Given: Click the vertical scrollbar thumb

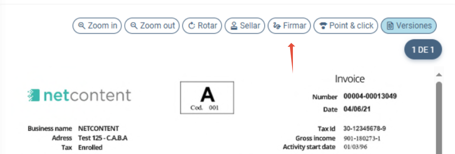Looking at the screenshot, I should tap(439, 118).
